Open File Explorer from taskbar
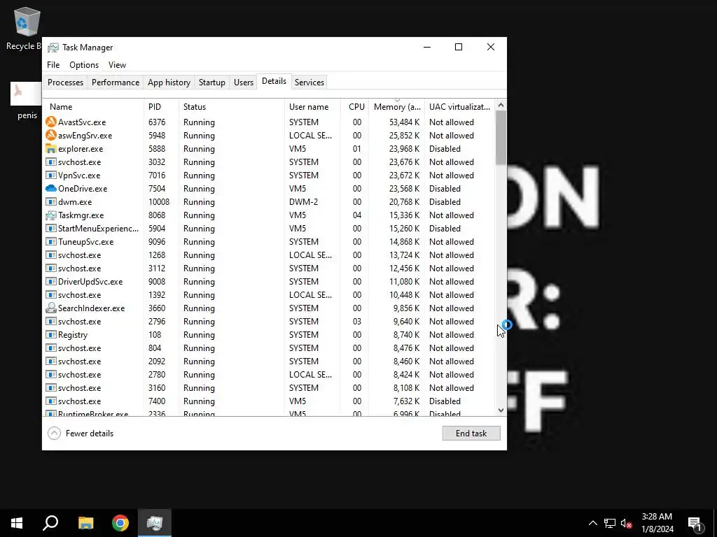The height and width of the screenshot is (537, 717). pos(85,523)
